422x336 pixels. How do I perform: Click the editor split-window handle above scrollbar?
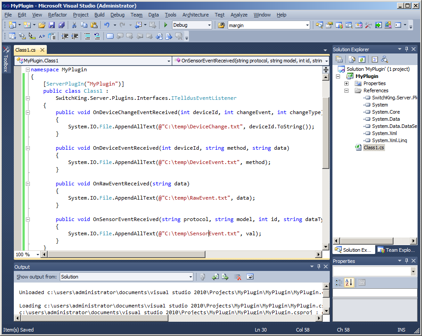[326, 70]
